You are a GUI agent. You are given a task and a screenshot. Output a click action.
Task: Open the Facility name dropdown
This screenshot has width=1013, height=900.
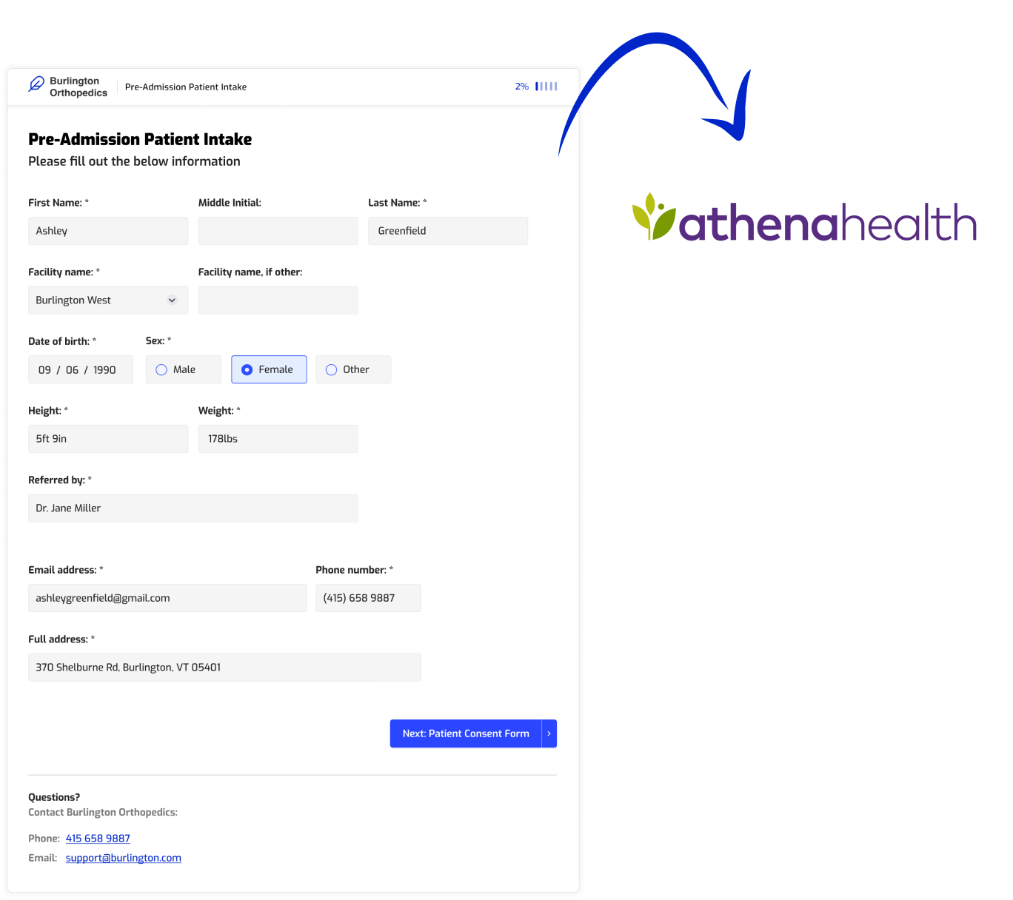(108, 300)
